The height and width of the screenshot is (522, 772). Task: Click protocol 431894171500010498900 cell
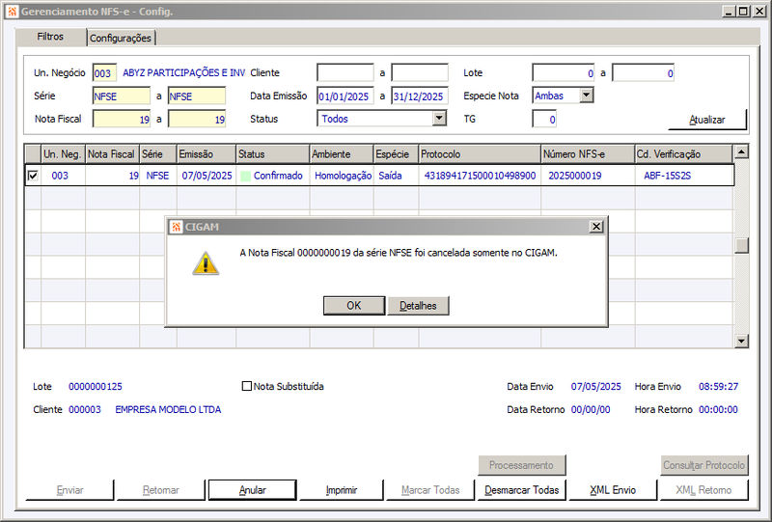pyautogui.click(x=480, y=176)
